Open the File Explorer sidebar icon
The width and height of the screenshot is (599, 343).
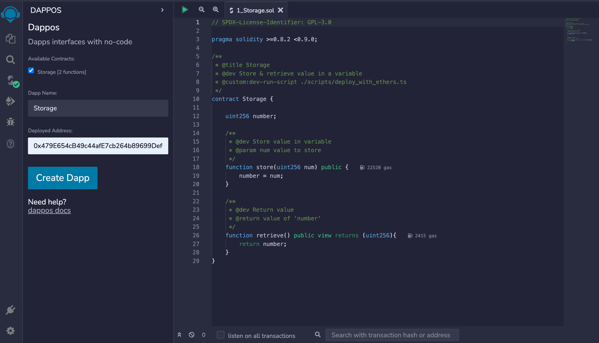(11, 39)
